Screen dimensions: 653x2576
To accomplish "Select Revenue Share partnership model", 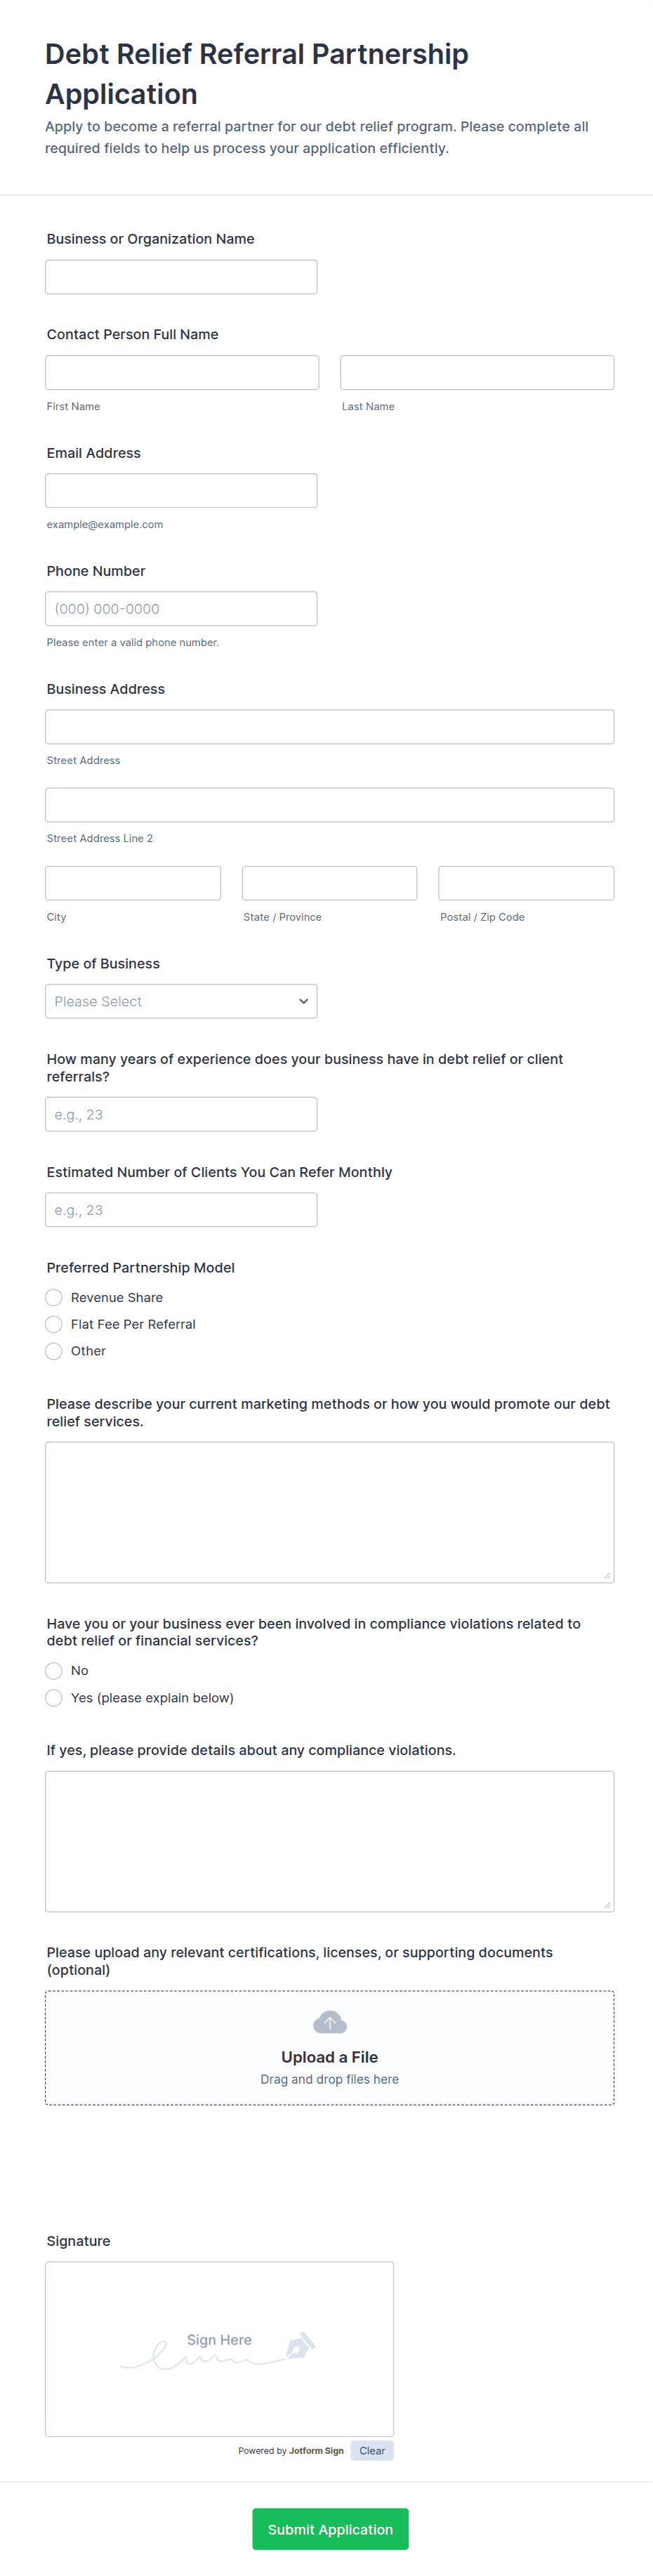I will pos(54,1297).
